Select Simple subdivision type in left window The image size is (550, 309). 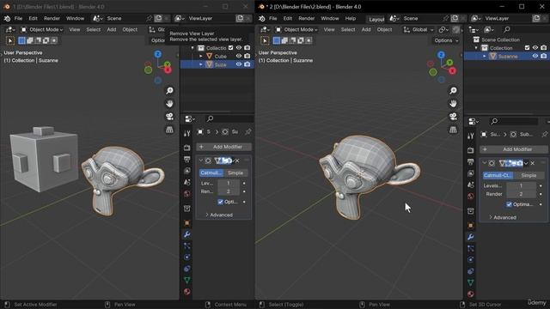[235, 173]
